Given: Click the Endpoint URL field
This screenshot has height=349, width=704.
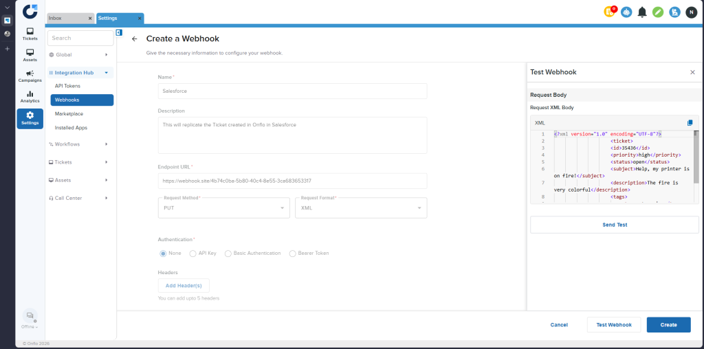Looking at the screenshot, I should click(x=292, y=181).
